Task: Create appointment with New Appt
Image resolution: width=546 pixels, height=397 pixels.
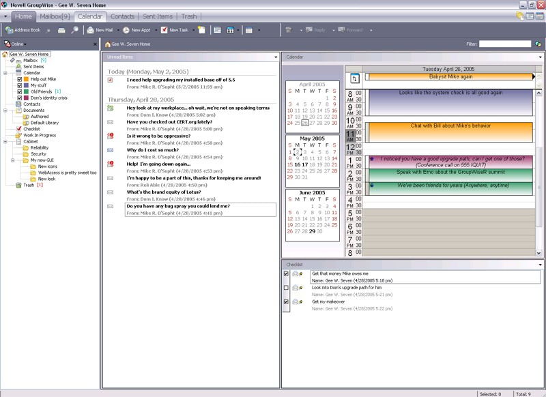Action: 136,30
